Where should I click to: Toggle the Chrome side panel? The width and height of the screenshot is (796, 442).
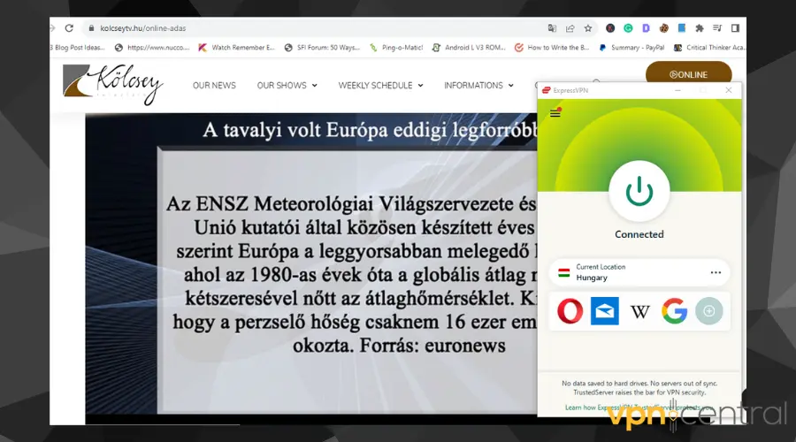(735, 28)
